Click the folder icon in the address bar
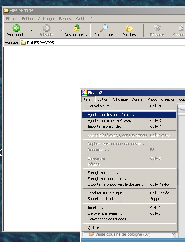 point(23,43)
